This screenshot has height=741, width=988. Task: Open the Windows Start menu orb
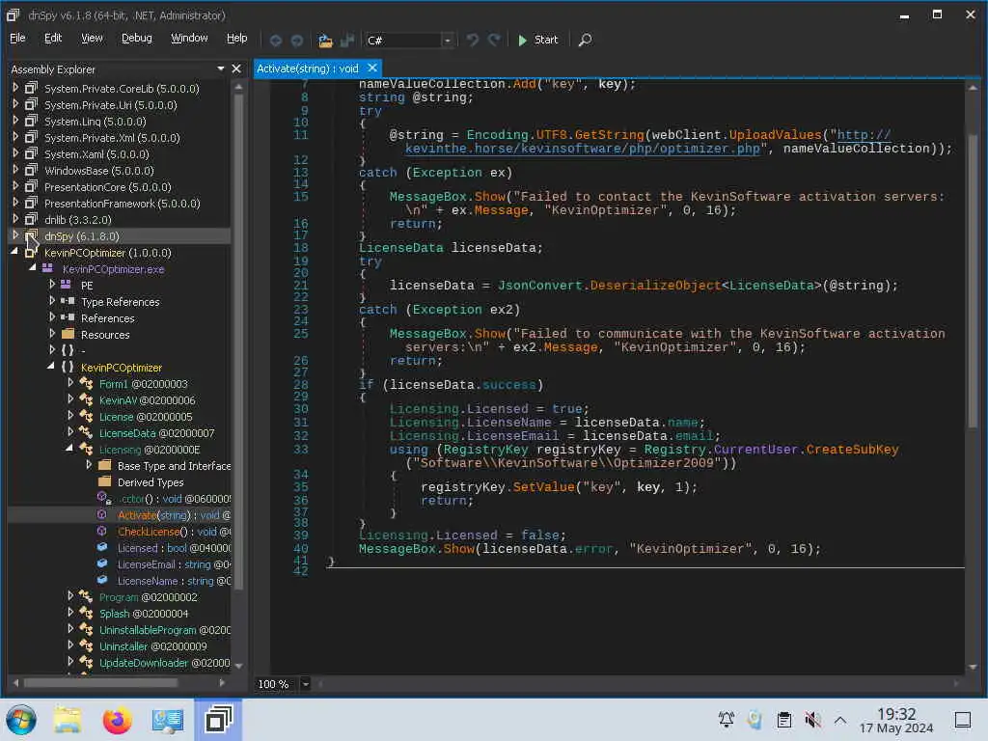[21, 720]
